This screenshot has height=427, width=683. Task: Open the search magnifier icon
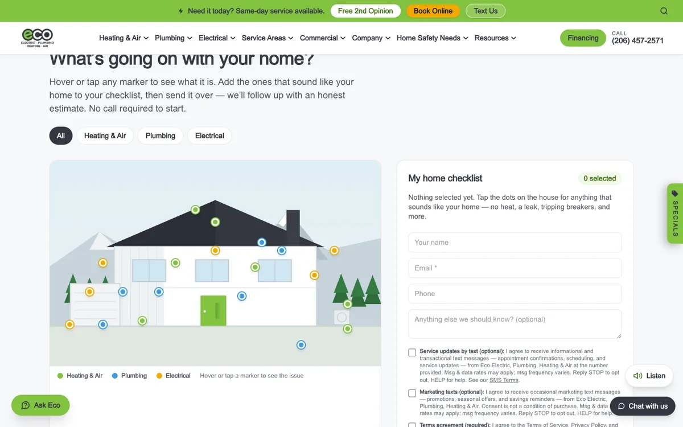coord(664,11)
